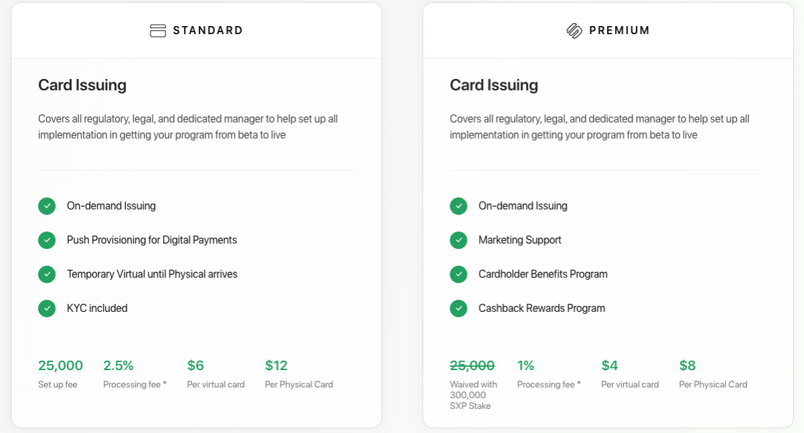The height and width of the screenshot is (433, 804).
Task: Click the Standard Card Issuing title
Action: tap(82, 86)
